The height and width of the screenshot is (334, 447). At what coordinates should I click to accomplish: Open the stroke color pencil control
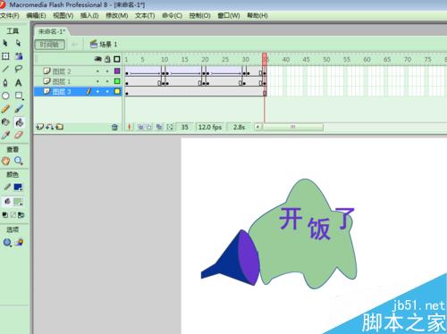(7, 187)
